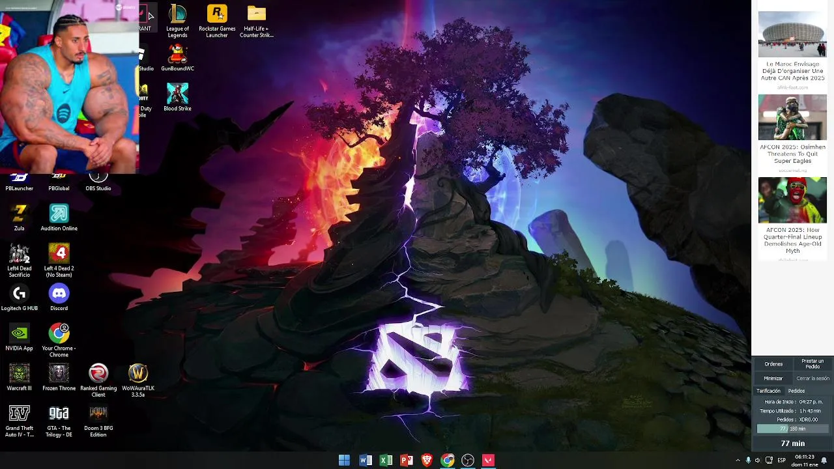Switch to the Tarificación tab
The width and height of the screenshot is (834, 469).
click(x=768, y=391)
